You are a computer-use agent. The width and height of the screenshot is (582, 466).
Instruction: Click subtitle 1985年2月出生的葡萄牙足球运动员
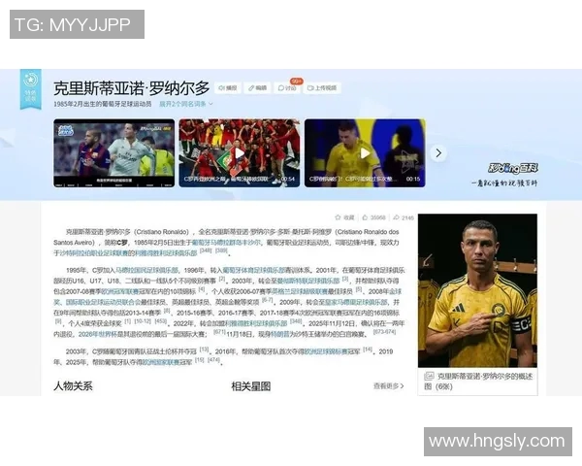[x=103, y=104]
